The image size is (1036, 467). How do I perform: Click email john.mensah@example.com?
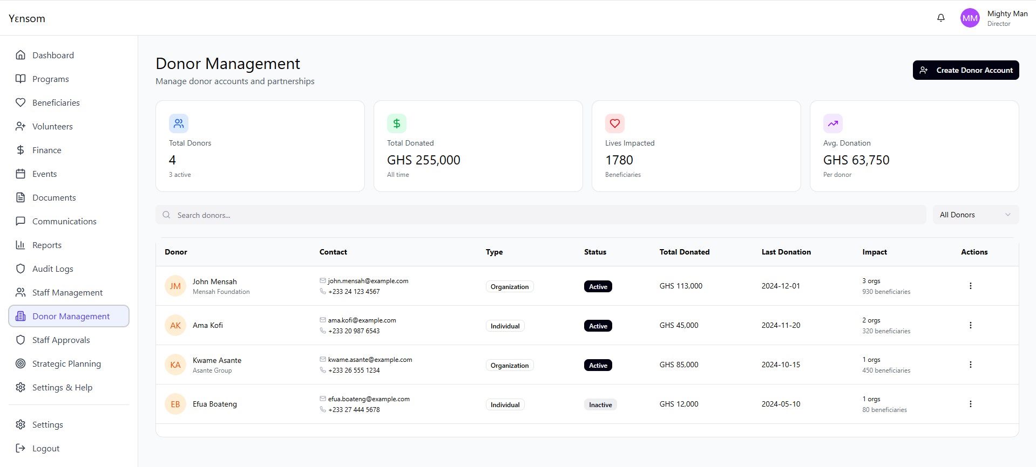(x=368, y=281)
